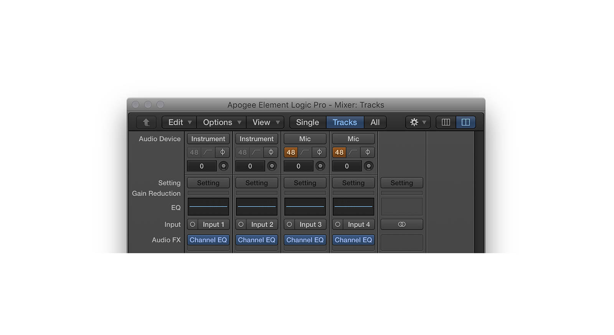The height and width of the screenshot is (335, 614).
Task: Open the Input 2 selection menu
Action: pos(262,224)
